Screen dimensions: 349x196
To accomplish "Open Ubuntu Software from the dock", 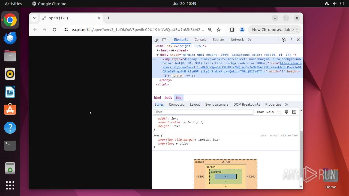I will point(10,109).
